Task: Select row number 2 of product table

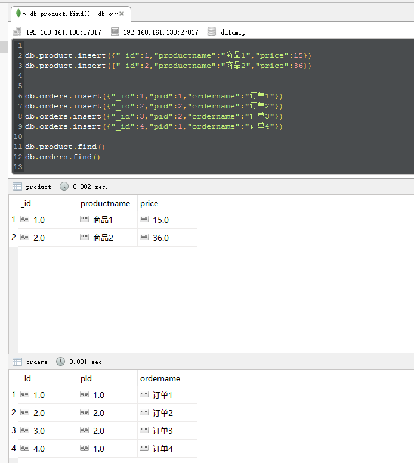Action: pyautogui.click(x=14, y=237)
